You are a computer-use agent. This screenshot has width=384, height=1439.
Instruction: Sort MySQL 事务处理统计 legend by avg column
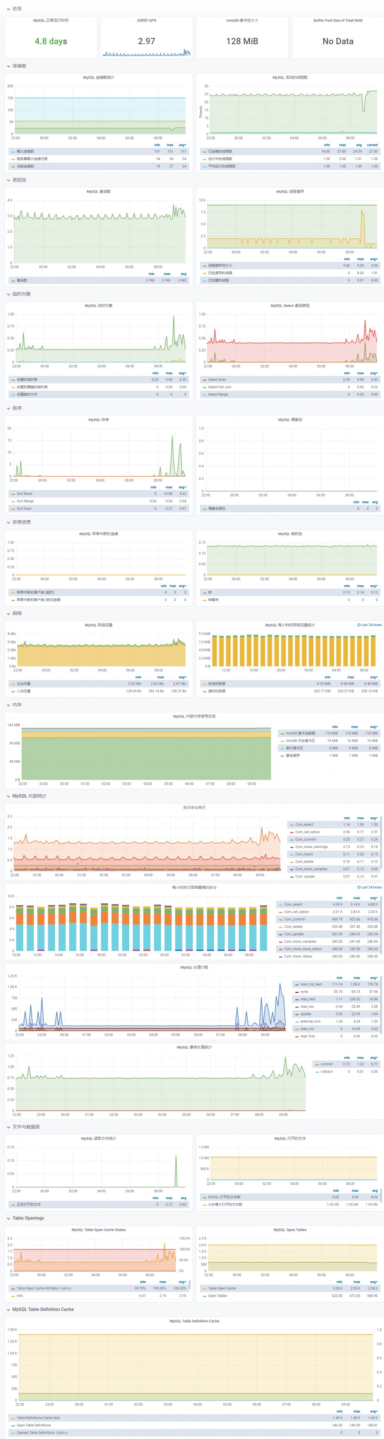tap(374, 1058)
